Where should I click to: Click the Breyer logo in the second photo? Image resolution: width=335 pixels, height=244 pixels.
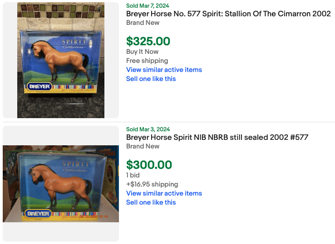[38, 213]
